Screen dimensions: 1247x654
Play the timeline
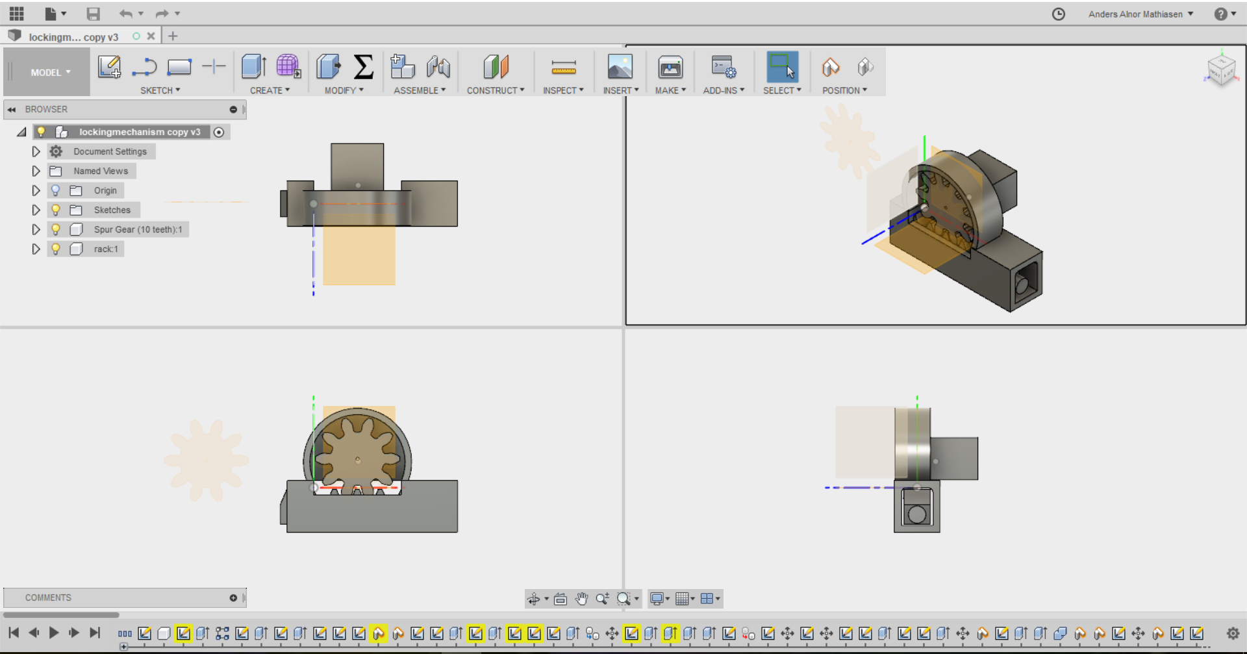coord(54,633)
